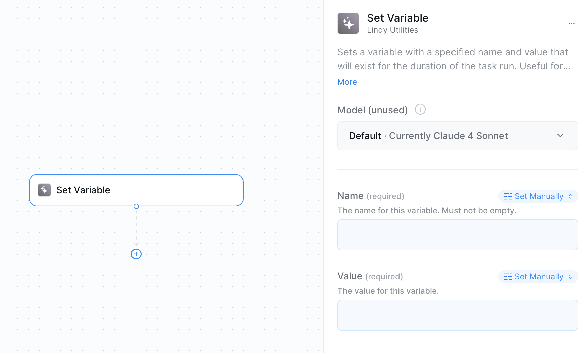Click the info icon beside Model (unused)
585x353 pixels.
(420, 109)
